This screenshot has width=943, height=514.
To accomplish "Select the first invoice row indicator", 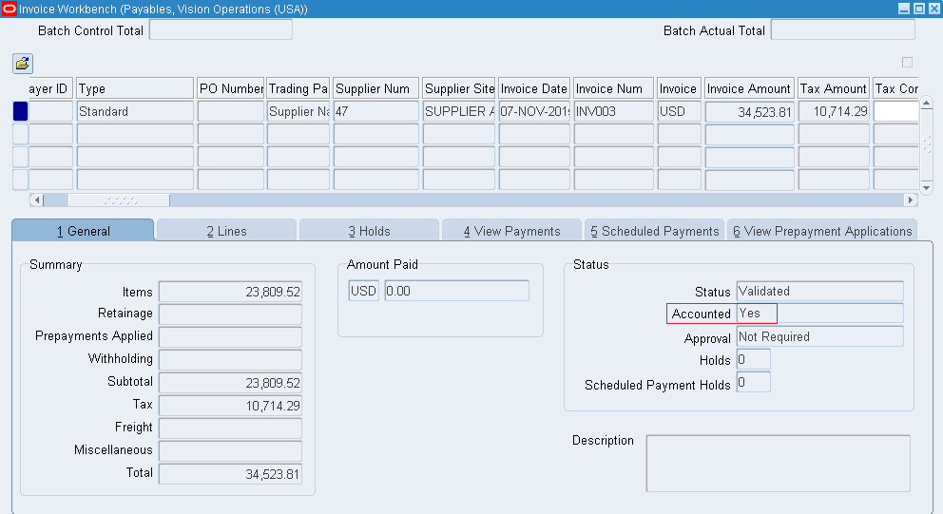I will (x=20, y=111).
